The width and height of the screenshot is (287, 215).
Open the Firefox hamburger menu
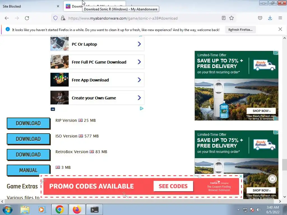coord(280,18)
